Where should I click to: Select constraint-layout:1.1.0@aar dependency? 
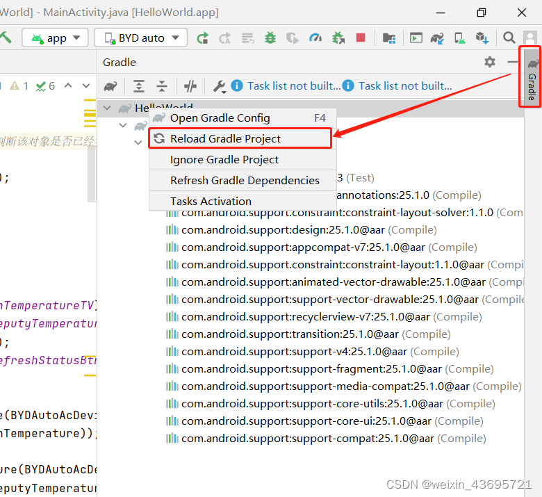tap(345, 265)
